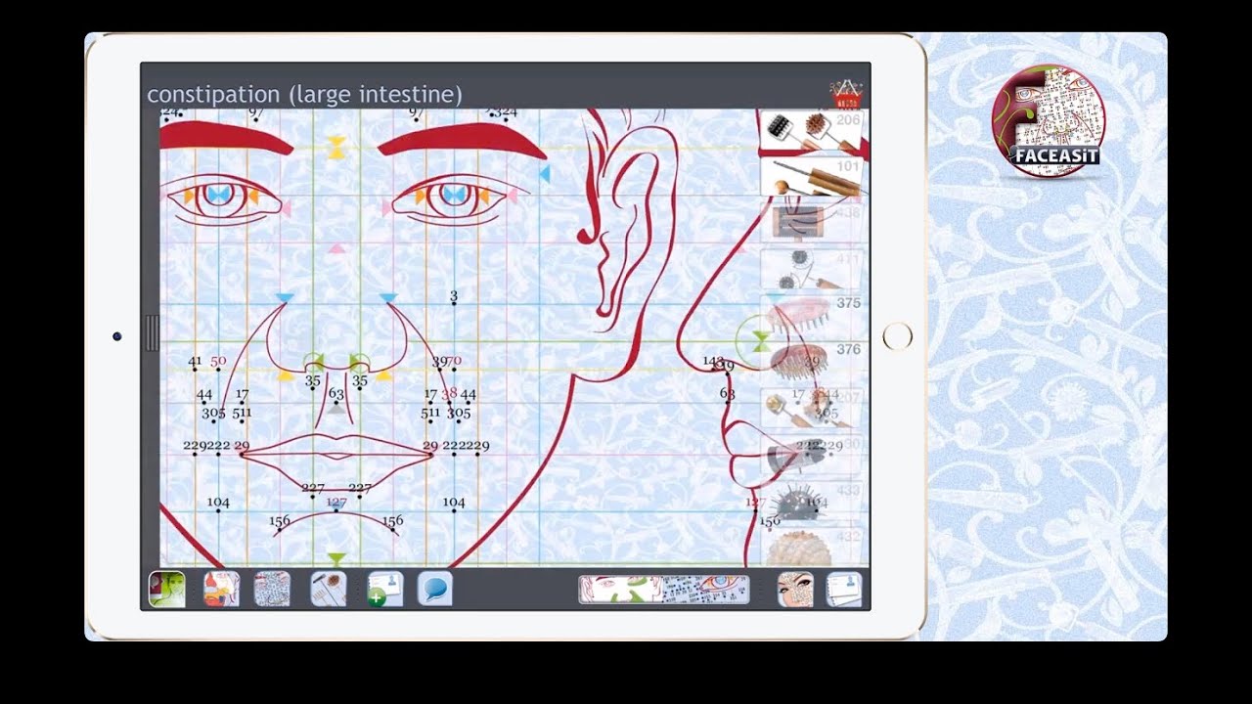The image size is (1252, 704).
Task: Select tool 101 wooden probe stick
Action: tap(812, 177)
